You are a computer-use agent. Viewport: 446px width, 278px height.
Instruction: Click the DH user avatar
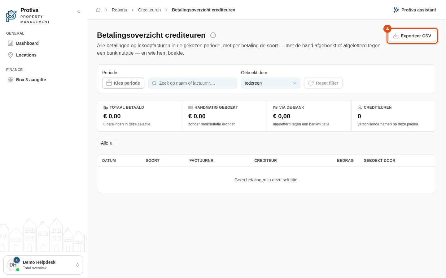[13, 265]
